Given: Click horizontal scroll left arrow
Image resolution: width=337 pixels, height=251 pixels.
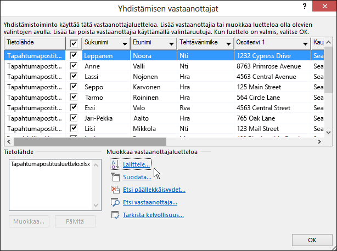Looking at the screenshot, I should click(x=9, y=141).
